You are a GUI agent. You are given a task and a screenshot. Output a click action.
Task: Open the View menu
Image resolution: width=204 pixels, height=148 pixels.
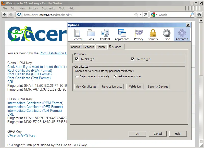22,8
